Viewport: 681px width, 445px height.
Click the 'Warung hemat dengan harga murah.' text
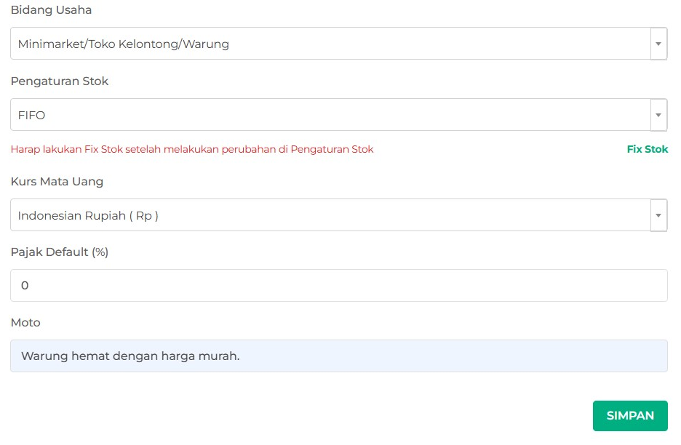130,356
